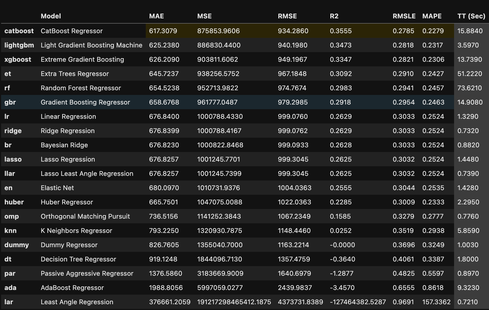The width and height of the screenshot is (489, 310).
Task: Click dummy R2 value -0.0000
Action: click(342, 245)
